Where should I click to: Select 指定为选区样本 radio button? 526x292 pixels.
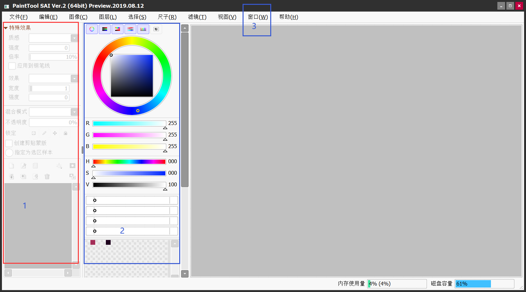[x=9, y=153]
